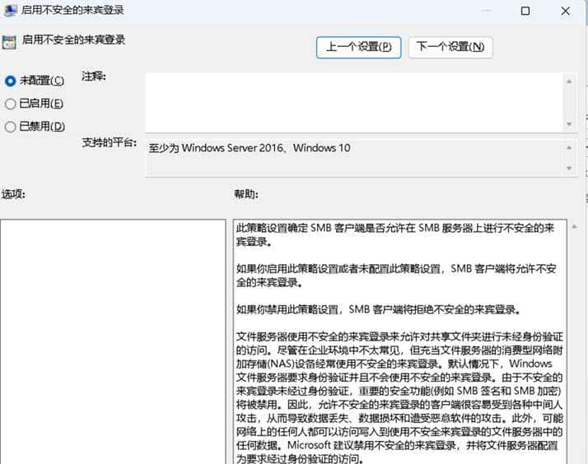
Task: Go to 上一个设置(P)
Action: (358, 47)
